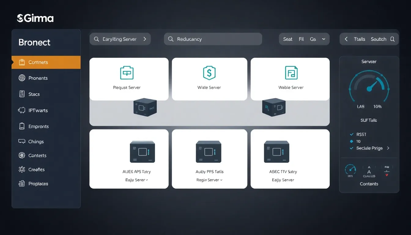
Task: Expand the Seat Fil Gs dropdown chevron
Action: click(x=324, y=39)
